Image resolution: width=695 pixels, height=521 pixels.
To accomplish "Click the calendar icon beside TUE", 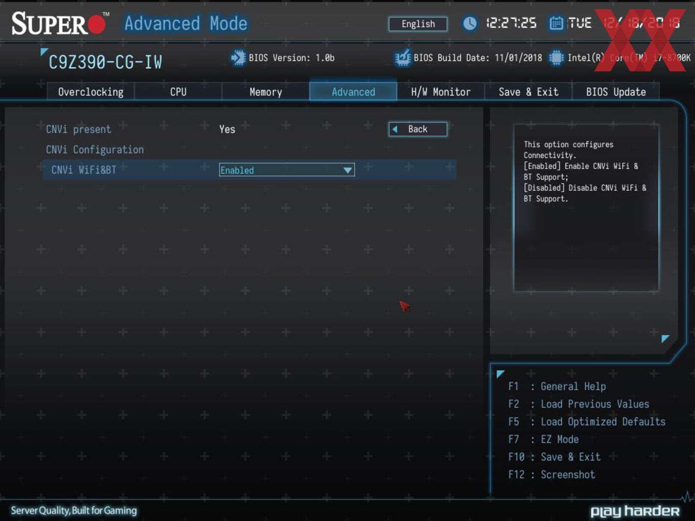I will (x=556, y=23).
